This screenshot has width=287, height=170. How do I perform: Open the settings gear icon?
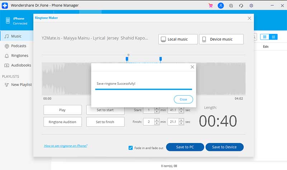(251, 6)
